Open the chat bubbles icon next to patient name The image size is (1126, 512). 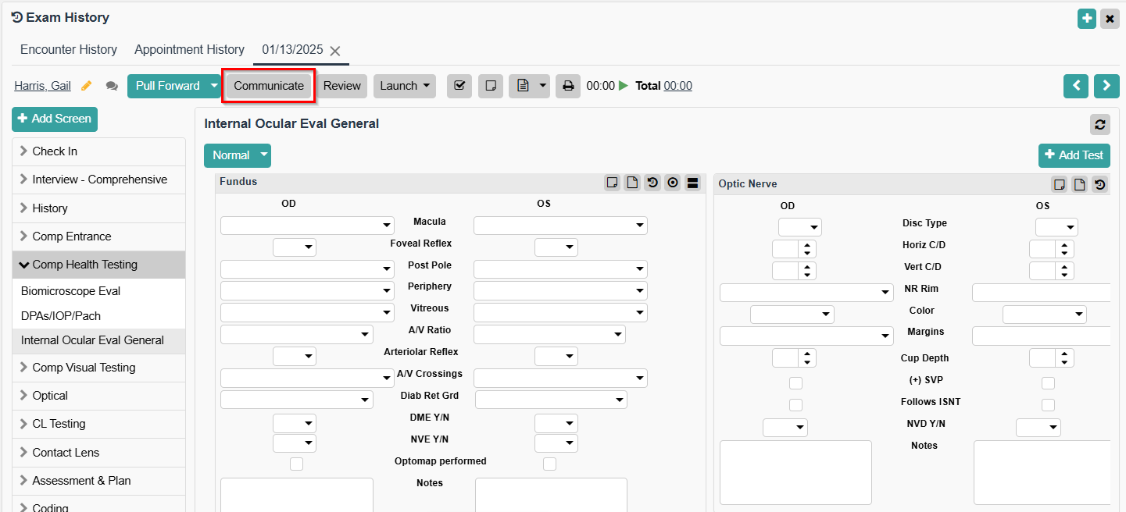(112, 86)
